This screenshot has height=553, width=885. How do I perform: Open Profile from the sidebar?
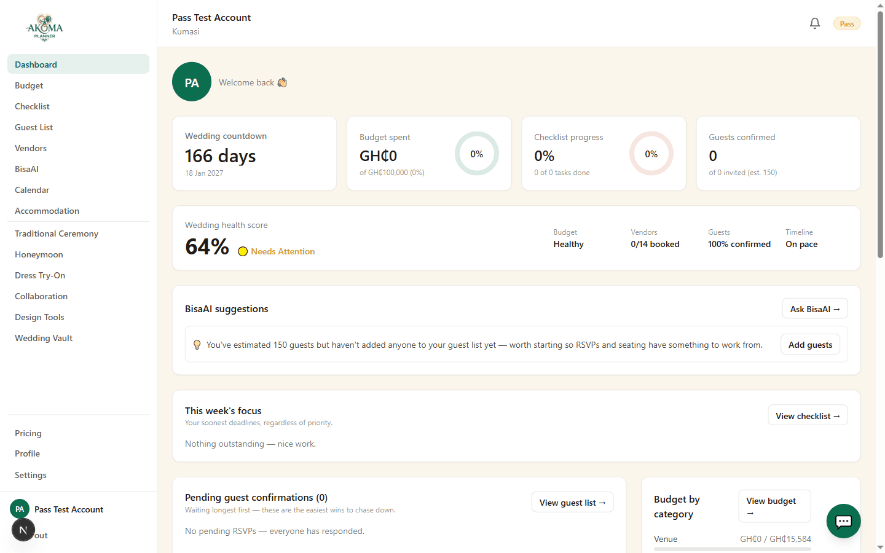(x=78, y=453)
